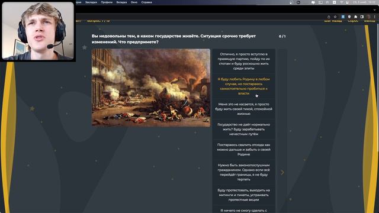Image resolution: width=379 pixels, height=213 pixels.
Task: Bookmark this page with the star icon
Action: (335, 17)
